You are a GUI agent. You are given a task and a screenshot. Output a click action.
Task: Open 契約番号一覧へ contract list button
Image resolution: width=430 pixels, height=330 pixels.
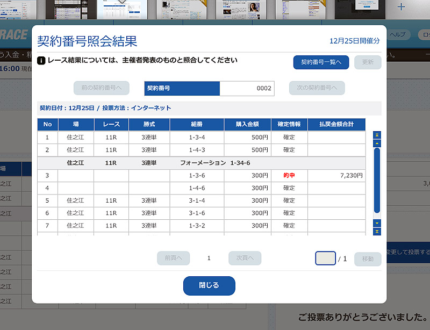[321, 62]
